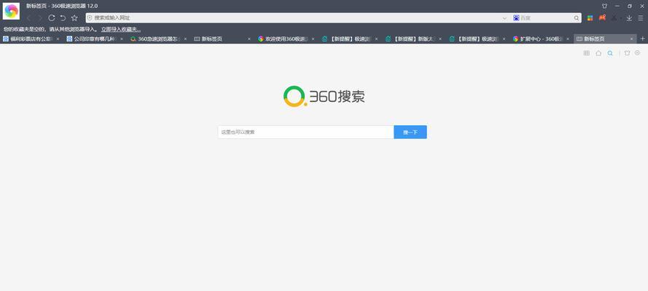Expand the address bar history dropdown arrow

504,18
